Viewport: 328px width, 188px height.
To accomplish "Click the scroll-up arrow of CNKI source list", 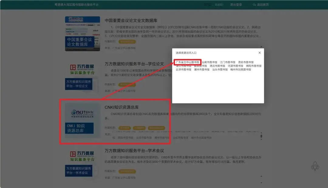I will (x=261, y=133).
